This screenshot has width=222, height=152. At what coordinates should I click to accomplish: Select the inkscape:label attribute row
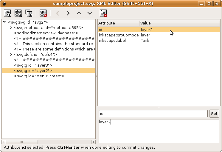pos(159,40)
